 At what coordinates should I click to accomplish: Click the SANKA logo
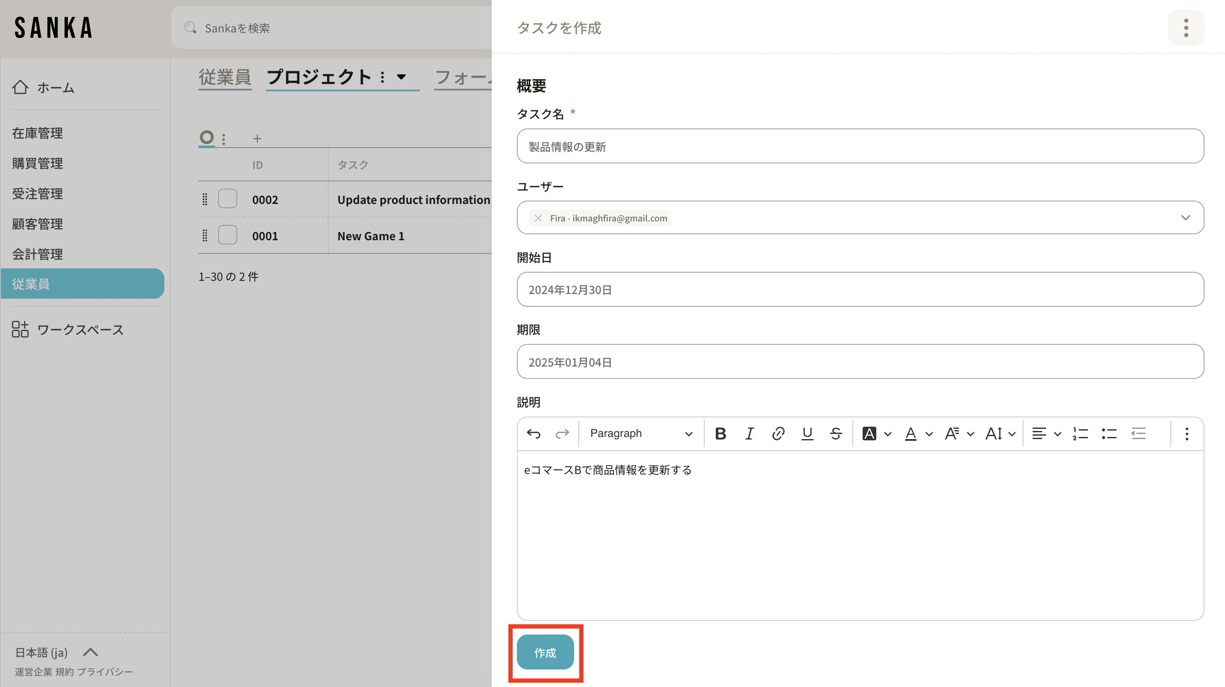(53, 28)
